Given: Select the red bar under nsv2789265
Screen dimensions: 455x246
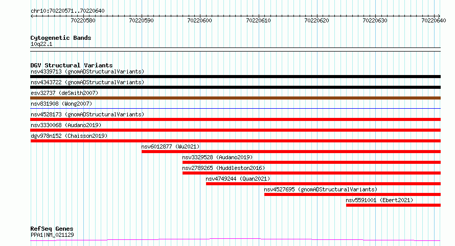Looking at the screenshot, I should [x=312, y=173].
